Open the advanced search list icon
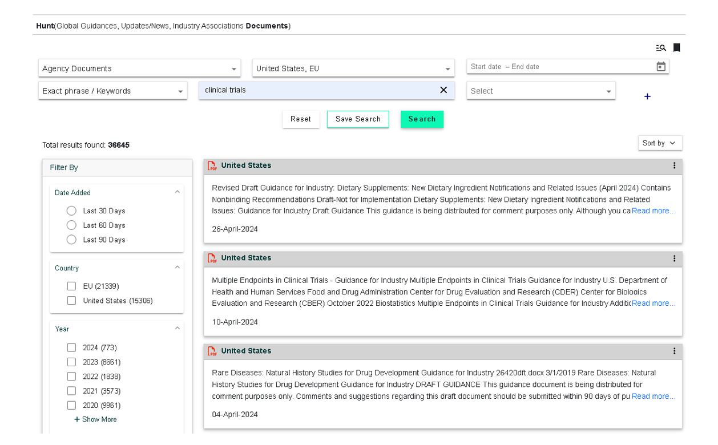This screenshot has height=445, width=718. pos(661,48)
